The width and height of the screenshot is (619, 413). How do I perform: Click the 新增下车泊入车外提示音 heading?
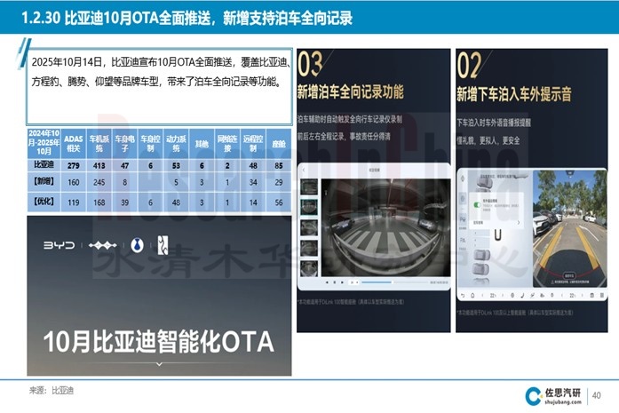[x=514, y=94]
